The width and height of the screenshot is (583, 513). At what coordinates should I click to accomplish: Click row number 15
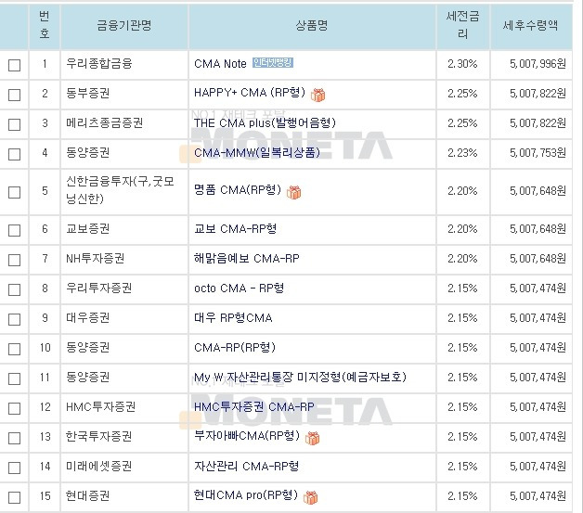[x=45, y=496]
